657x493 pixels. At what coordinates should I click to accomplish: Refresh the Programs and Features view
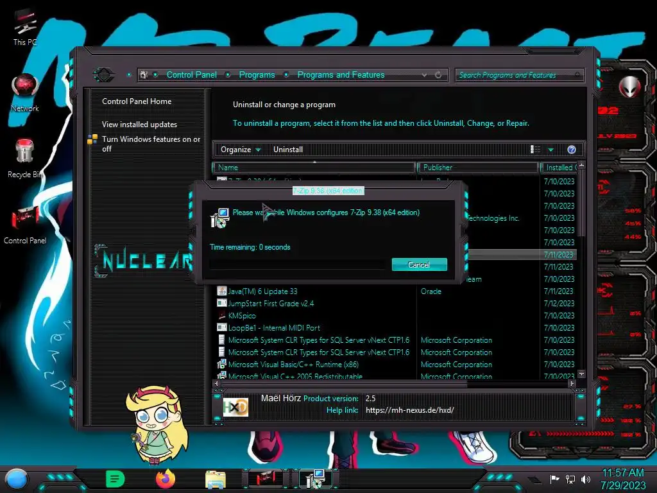pyautogui.click(x=438, y=75)
